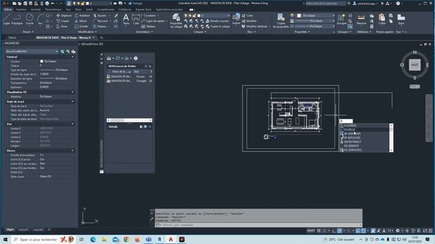The image size is (435, 244).
Task: Click the Rotation tool
Action: (82, 16)
